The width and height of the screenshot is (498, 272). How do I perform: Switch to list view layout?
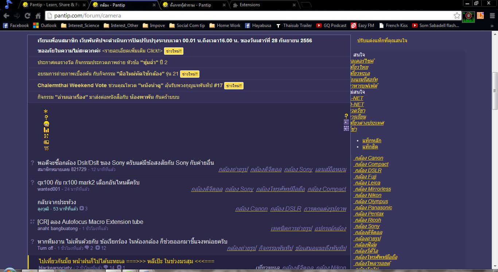(x=346, y=122)
